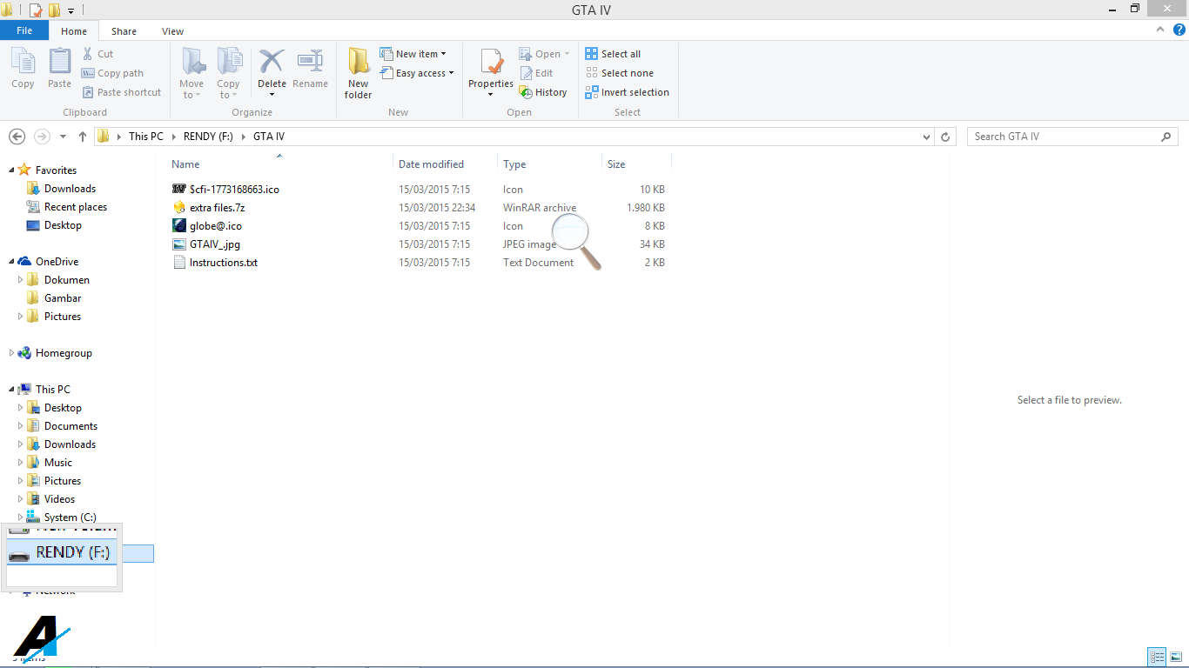Click the Open button in ribbon
This screenshot has height=668, width=1189.
point(544,54)
